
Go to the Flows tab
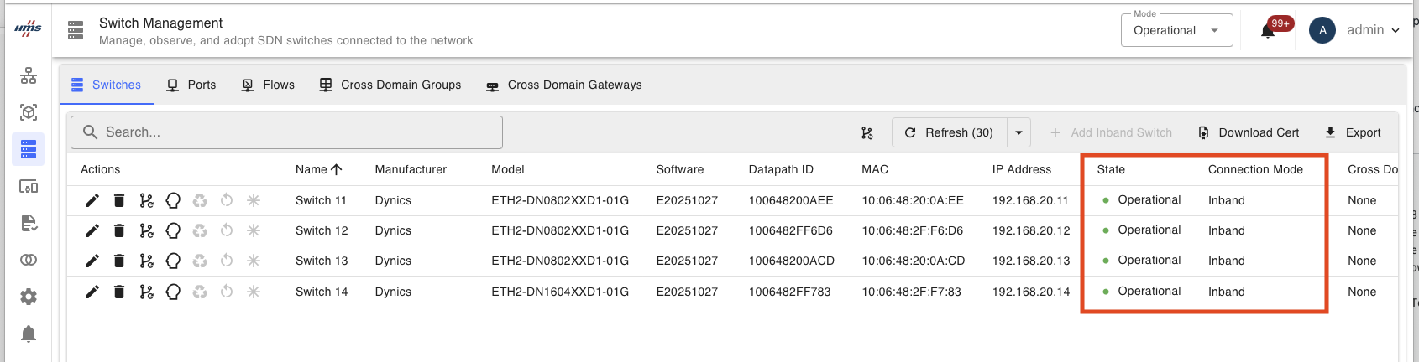[x=268, y=85]
